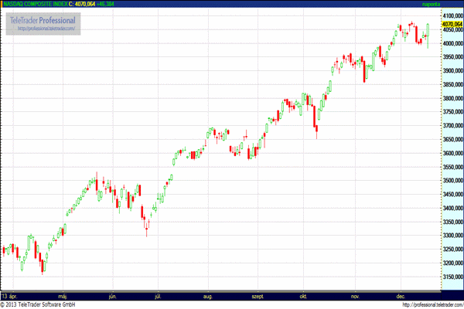Click the NASDAQ COMPOSITE INDEX title

click(36, 4)
